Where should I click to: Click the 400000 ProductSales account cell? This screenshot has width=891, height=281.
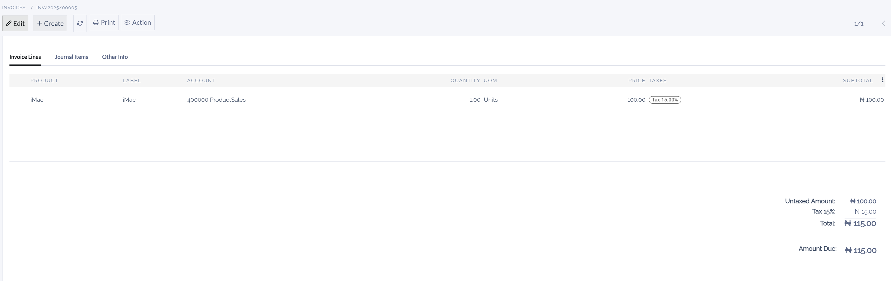216,100
